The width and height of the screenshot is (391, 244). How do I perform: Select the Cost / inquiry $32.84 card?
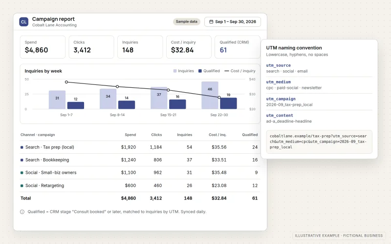click(x=189, y=47)
